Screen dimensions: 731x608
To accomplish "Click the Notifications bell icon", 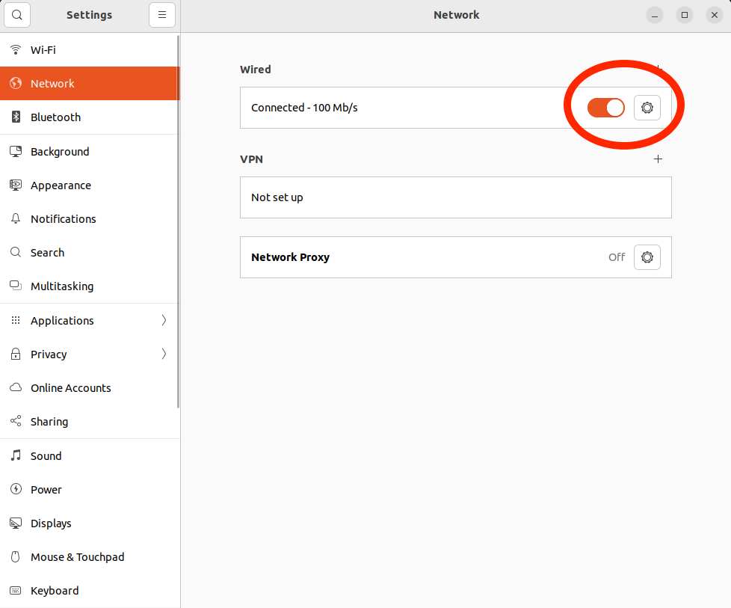I will [16, 218].
